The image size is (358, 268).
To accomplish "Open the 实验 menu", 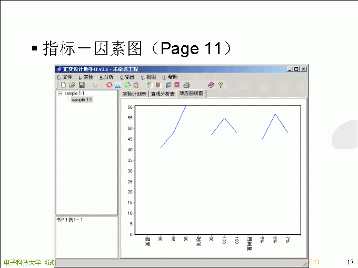I will tap(85, 77).
